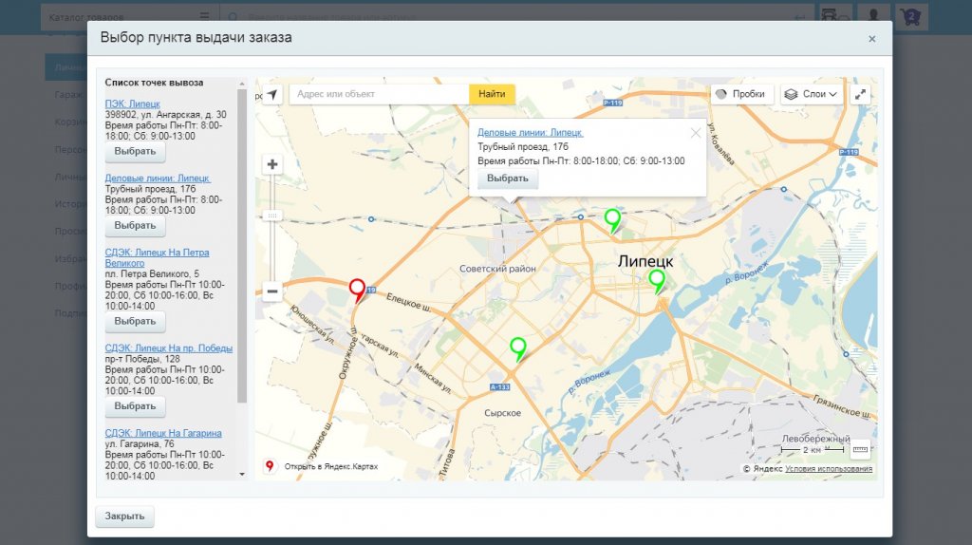Viewport: 972px width, 545px height.
Task: Open the Слои layers dropdown
Action: [x=811, y=95]
